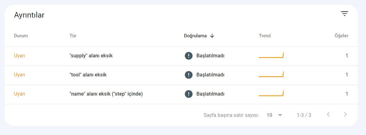Select the rows per page value 10
This screenshot has height=135, width=366.
point(269,115)
